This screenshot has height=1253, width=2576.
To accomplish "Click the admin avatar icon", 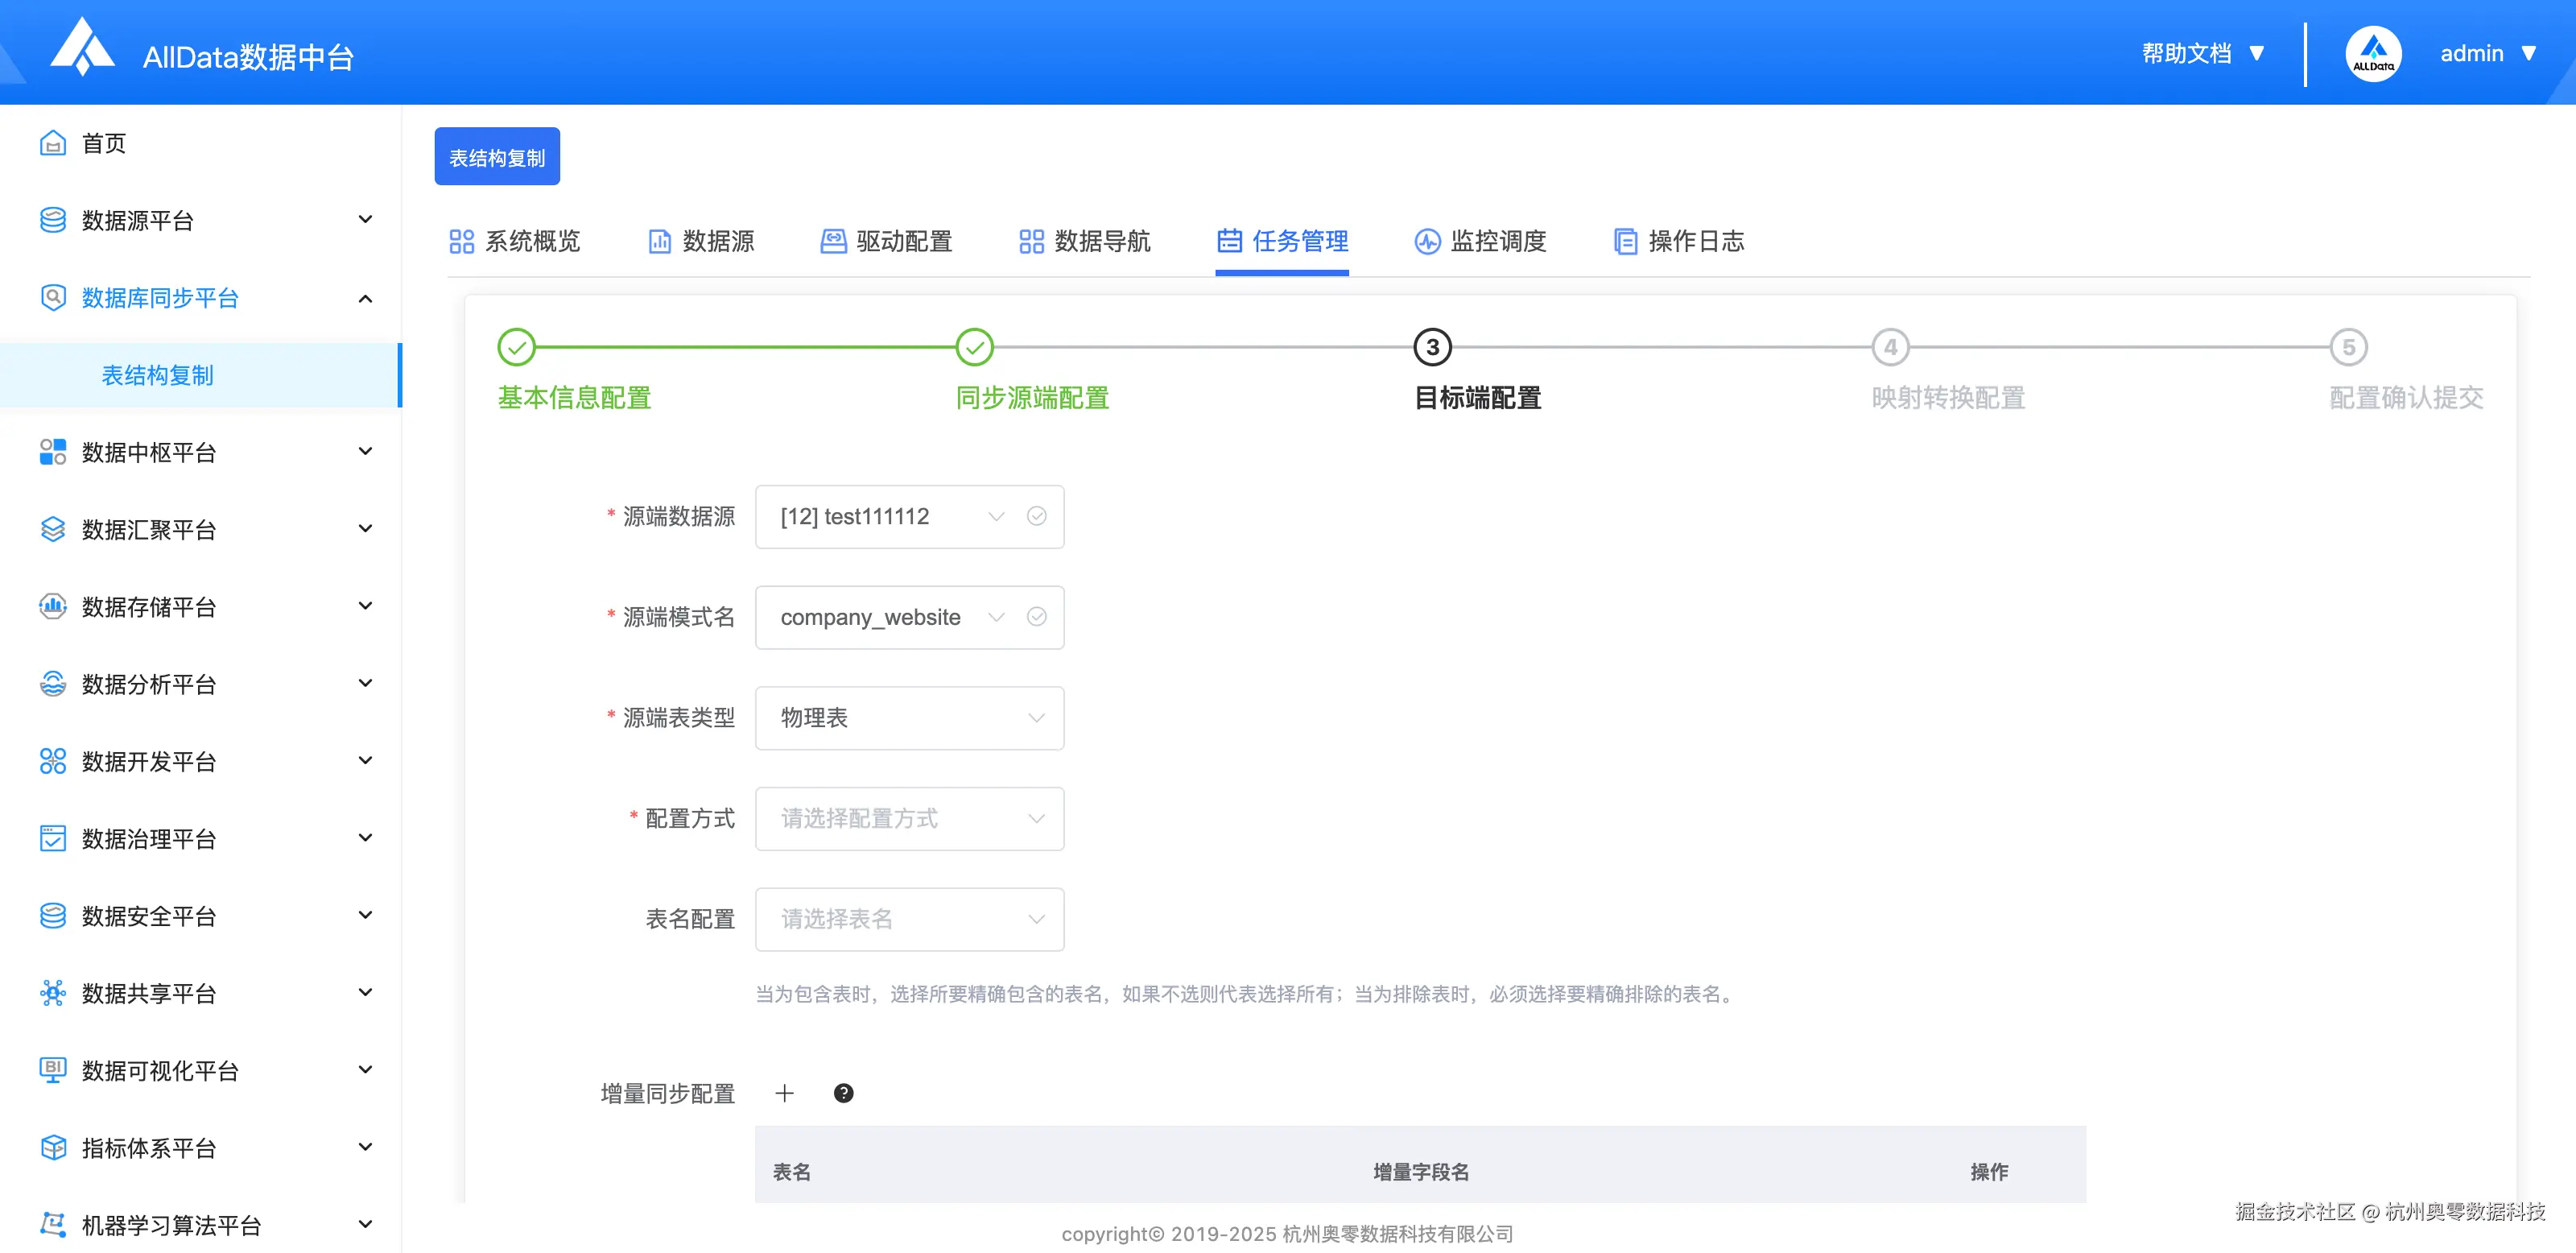I will click(x=2373, y=52).
